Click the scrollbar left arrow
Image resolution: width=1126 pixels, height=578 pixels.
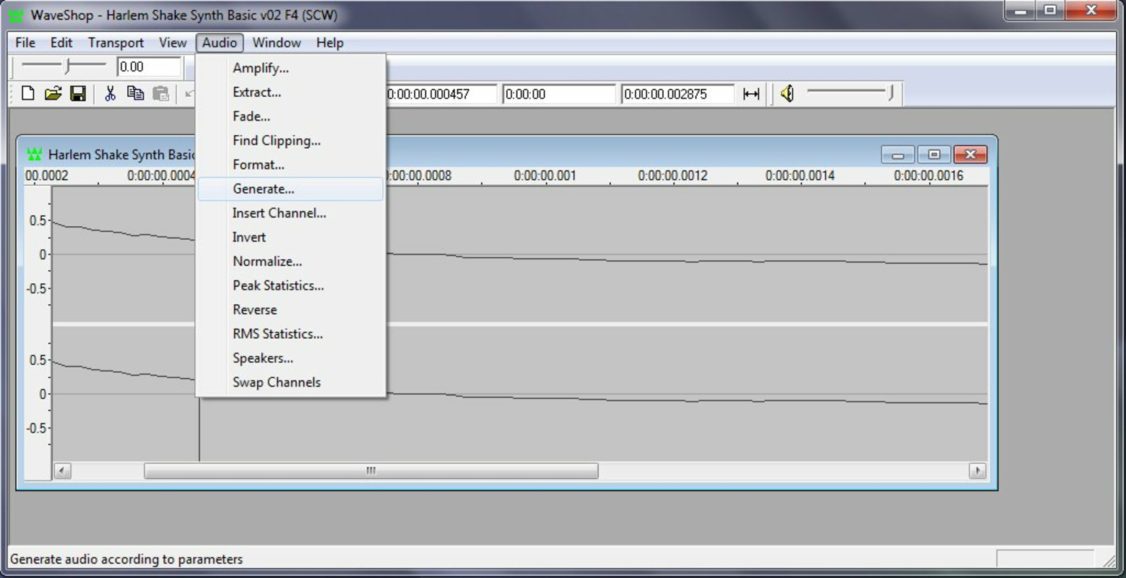tap(62, 471)
